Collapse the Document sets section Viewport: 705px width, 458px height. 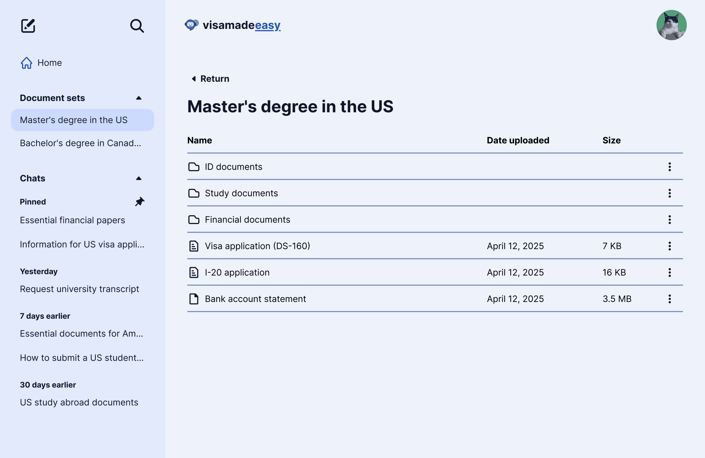click(x=139, y=98)
